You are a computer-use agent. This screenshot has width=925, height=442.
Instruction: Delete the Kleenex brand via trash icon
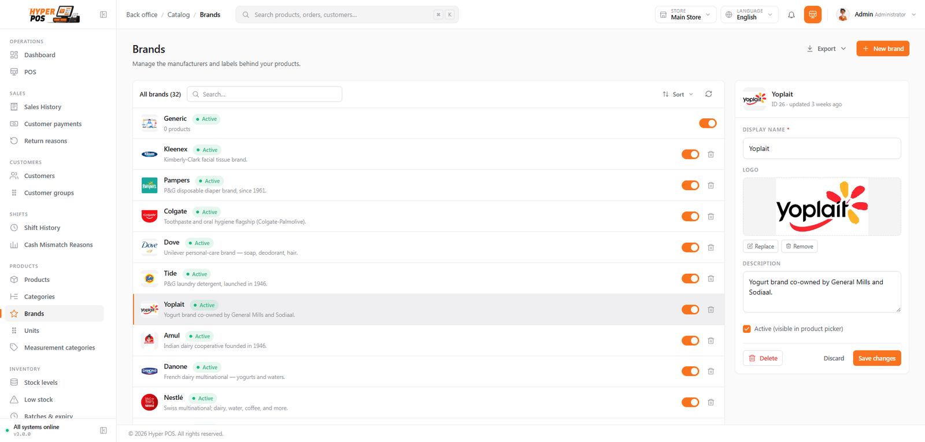click(711, 154)
